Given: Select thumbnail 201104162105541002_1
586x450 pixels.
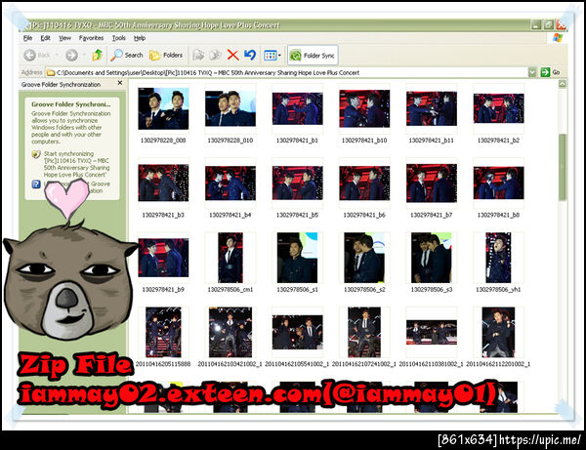Looking at the screenshot, I should coord(298,332).
